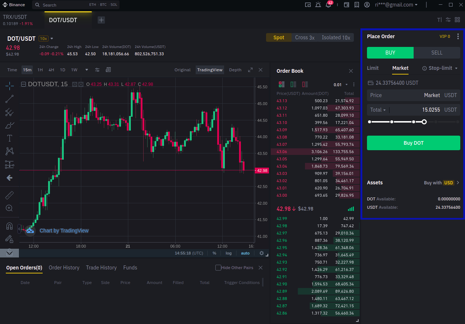
Task: Select the brush drawing tool
Action: 9,125
